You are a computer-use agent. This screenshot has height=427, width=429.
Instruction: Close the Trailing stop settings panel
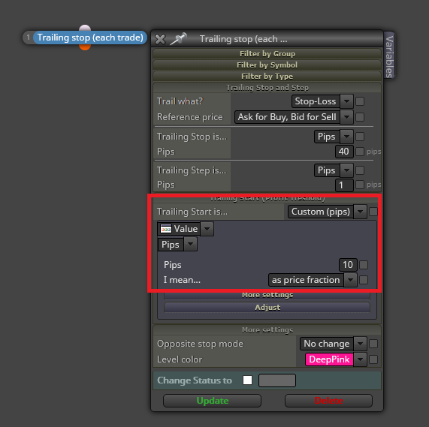tap(160, 39)
